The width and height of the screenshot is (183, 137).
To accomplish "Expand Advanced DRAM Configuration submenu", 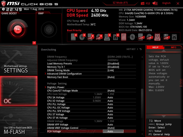I will click(x=64, y=74).
